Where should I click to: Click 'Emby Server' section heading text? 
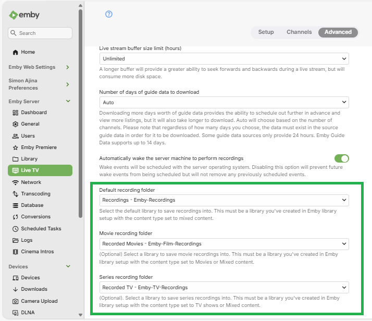coord(24,102)
